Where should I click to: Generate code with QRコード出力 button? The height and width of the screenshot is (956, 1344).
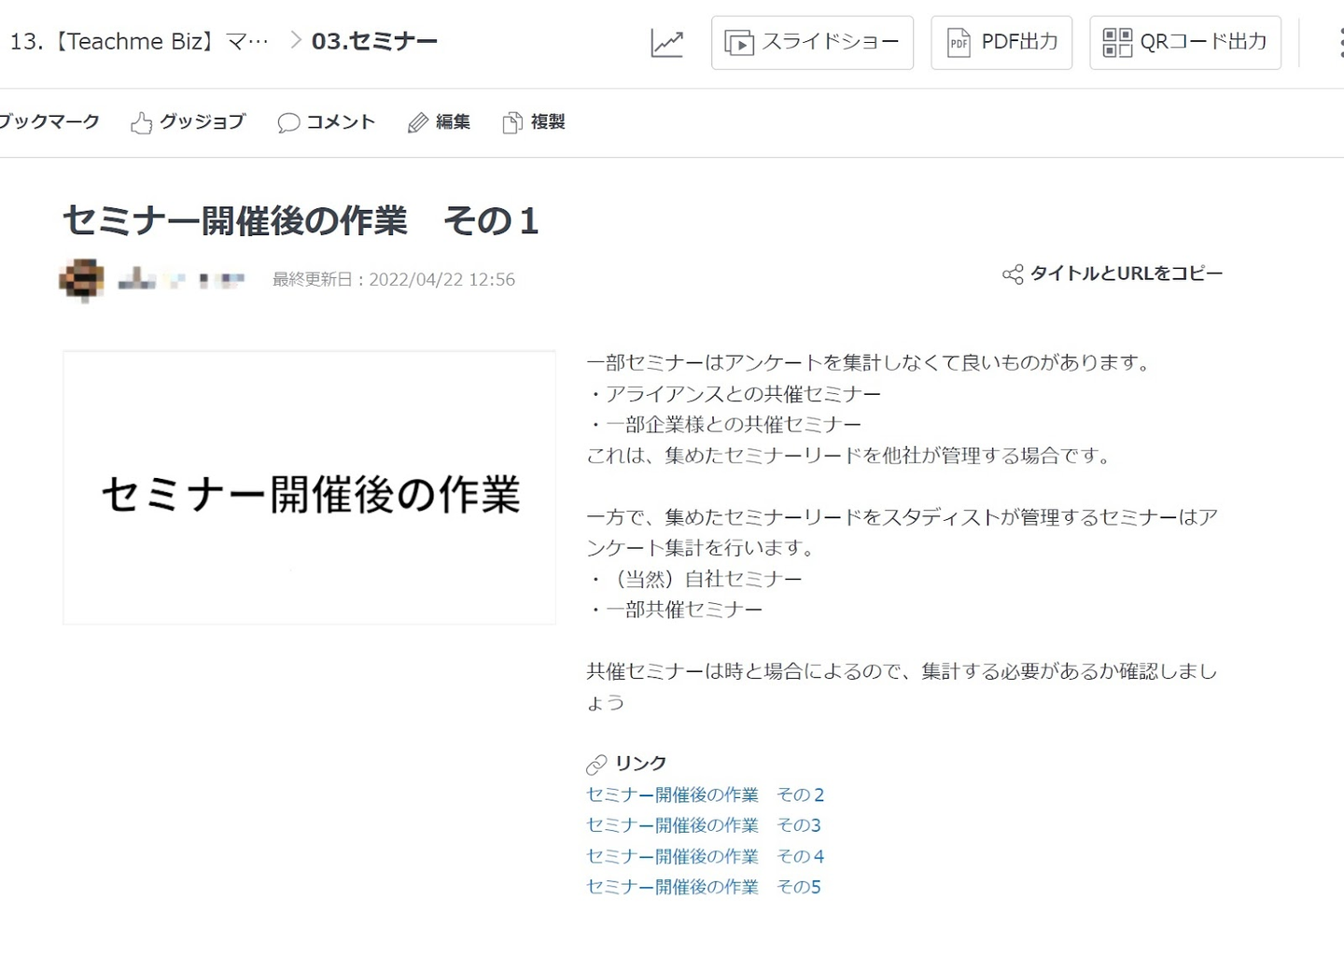pyautogui.click(x=1185, y=43)
